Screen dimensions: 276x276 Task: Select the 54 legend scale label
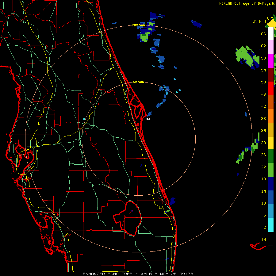(263, 70)
